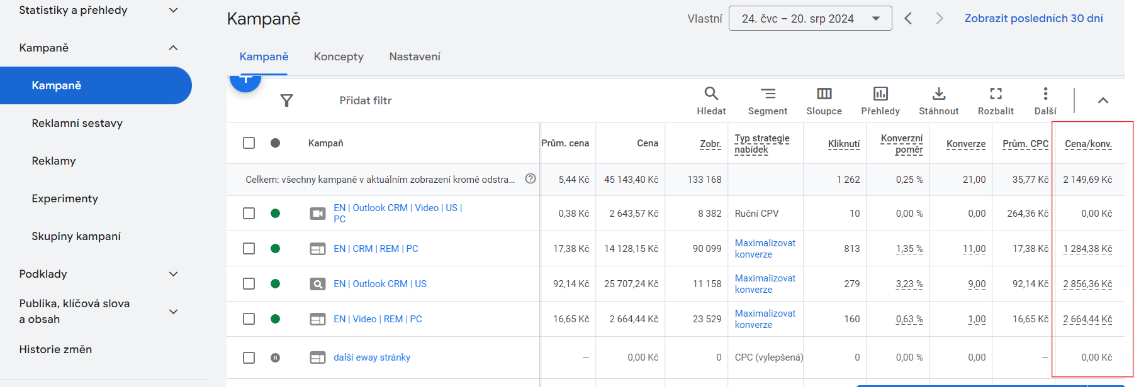Open Reklamní sestavy in sidebar
1134x387 pixels.
point(77,123)
